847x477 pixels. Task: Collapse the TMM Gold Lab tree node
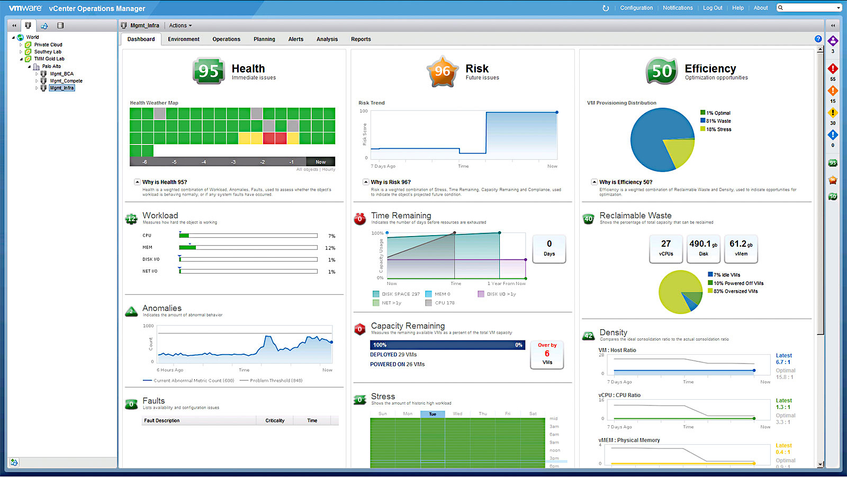pos(21,59)
